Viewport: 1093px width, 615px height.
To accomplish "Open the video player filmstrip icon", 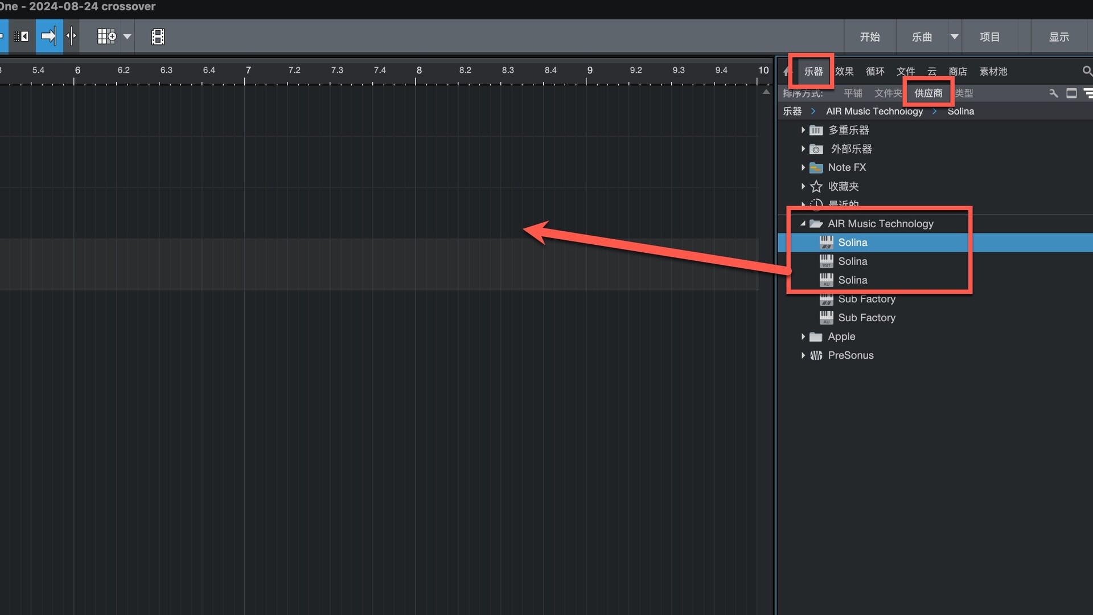I will [x=158, y=36].
